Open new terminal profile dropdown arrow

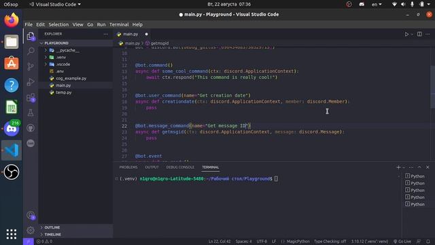(x=404, y=167)
